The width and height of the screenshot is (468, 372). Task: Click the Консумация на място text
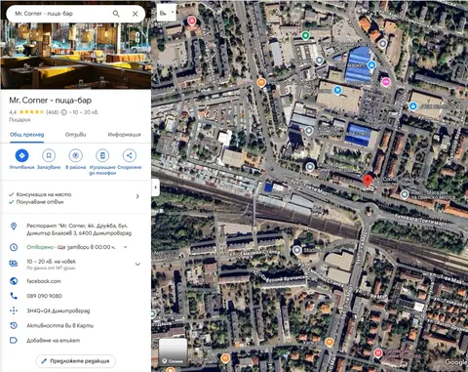point(44,194)
